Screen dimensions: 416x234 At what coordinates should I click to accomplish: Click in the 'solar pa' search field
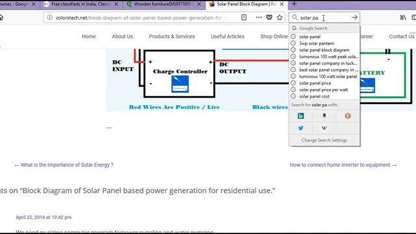click(x=324, y=18)
